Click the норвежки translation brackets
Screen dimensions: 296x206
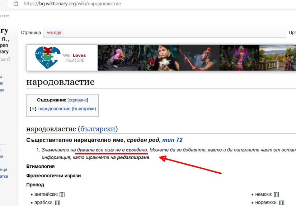[x=281, y=203]
